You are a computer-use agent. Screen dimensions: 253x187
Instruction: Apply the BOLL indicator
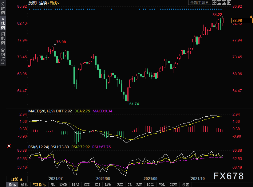tap(151, 185)
